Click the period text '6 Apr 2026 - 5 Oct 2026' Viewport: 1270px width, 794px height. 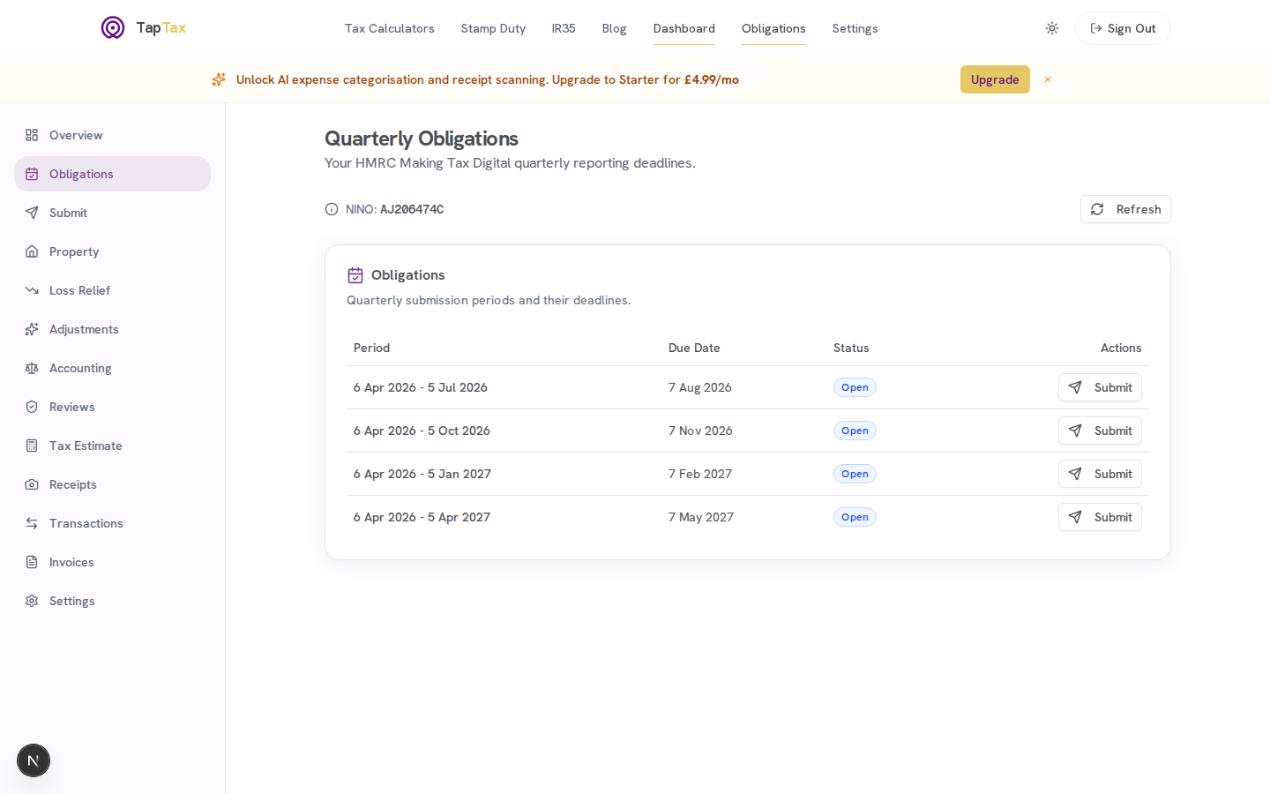coord(422,431)
